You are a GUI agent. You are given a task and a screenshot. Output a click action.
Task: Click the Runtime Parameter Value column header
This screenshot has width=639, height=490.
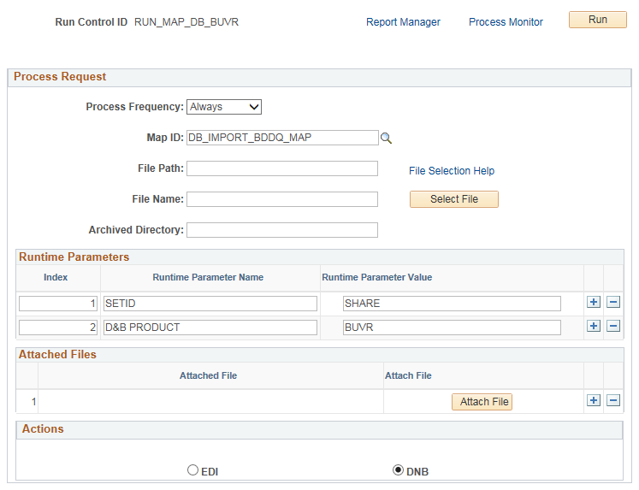377,277
